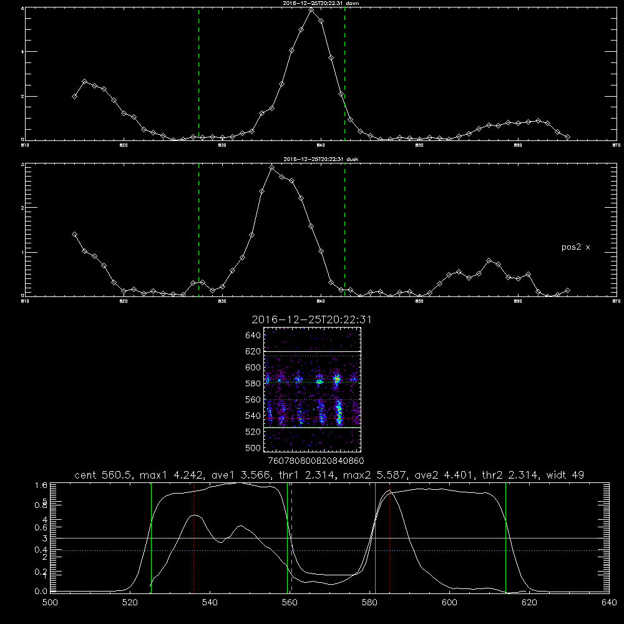Click 'cent 560.5' in the stats header
This screenshot has width=624, height=624.
click(104, 475)
